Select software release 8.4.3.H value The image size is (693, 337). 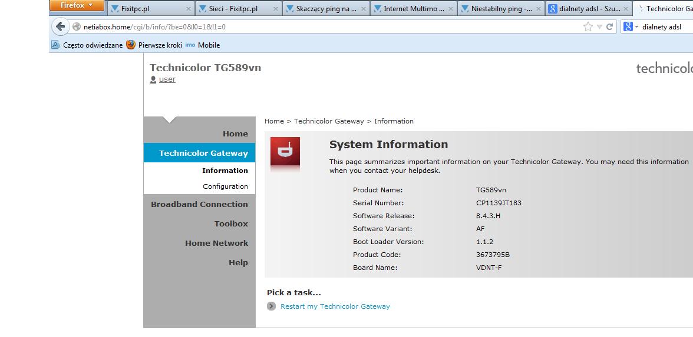(x=488, y=216)
